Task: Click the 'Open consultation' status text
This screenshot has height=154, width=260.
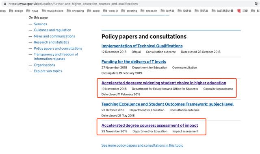Action: [x=184, y=68]
